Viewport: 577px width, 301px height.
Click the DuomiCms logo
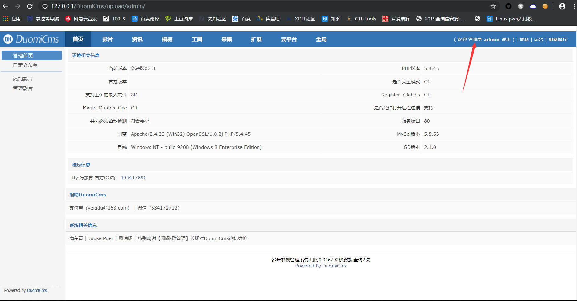tap(31, 39)
